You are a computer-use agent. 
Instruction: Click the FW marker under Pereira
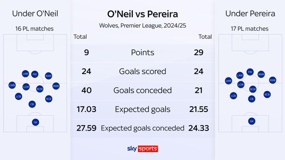pyautogui.click(x=250, y=72)
